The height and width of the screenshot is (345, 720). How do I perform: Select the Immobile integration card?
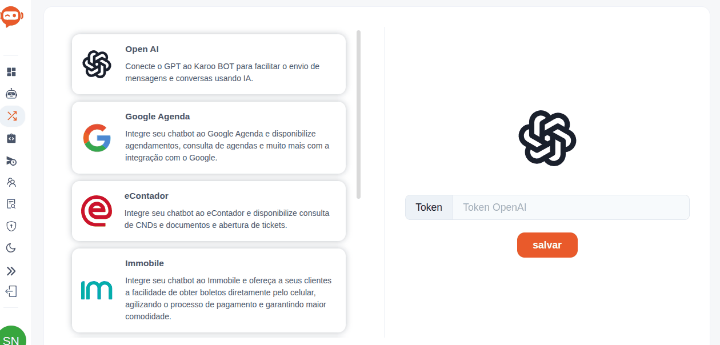[209, 290]
